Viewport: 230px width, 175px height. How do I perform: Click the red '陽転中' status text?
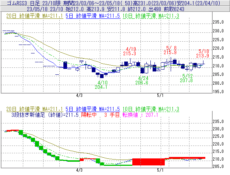89,115
